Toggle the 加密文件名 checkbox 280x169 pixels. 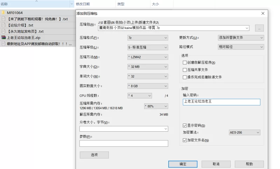185,140
